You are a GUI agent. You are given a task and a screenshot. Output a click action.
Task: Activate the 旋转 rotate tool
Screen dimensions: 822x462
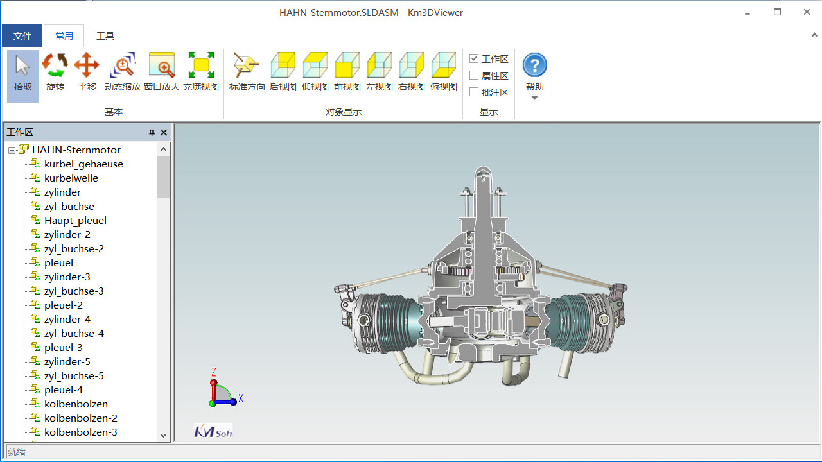point(55,74)
